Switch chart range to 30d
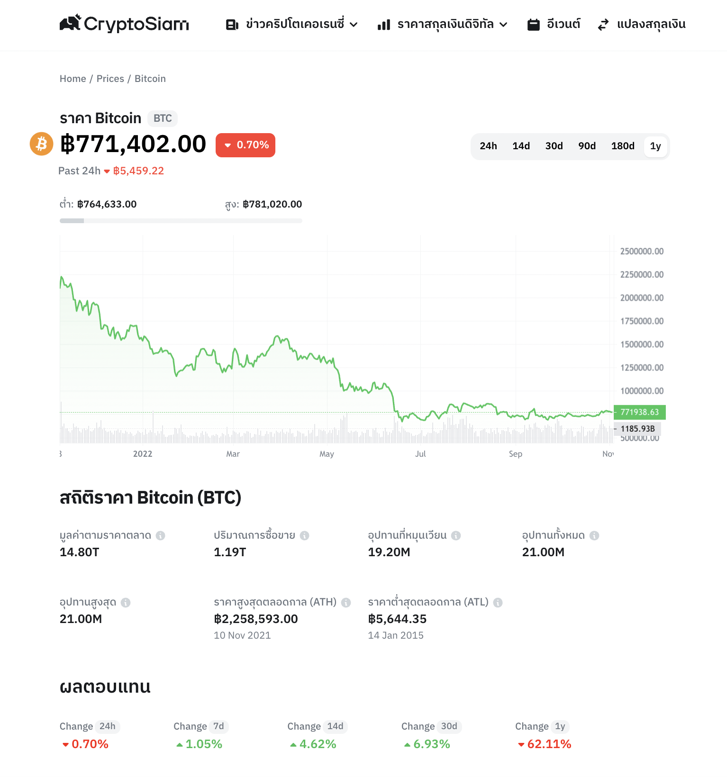 coord(554,146)
